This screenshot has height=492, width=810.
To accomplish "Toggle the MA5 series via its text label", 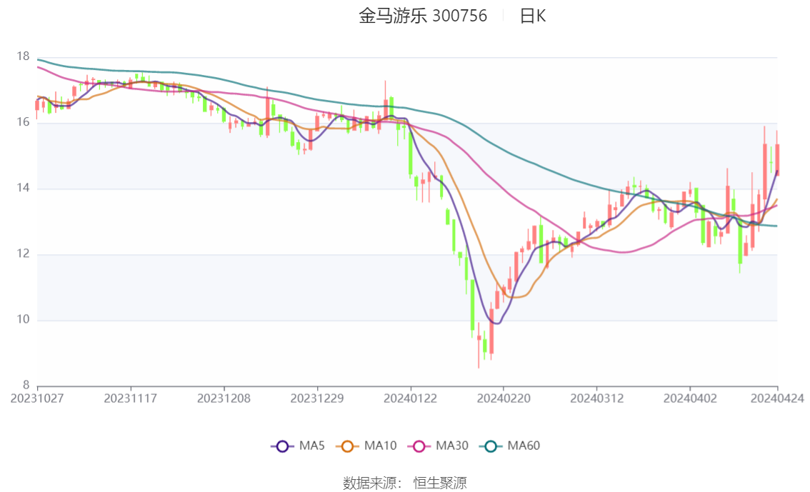I will pos(312,446).
